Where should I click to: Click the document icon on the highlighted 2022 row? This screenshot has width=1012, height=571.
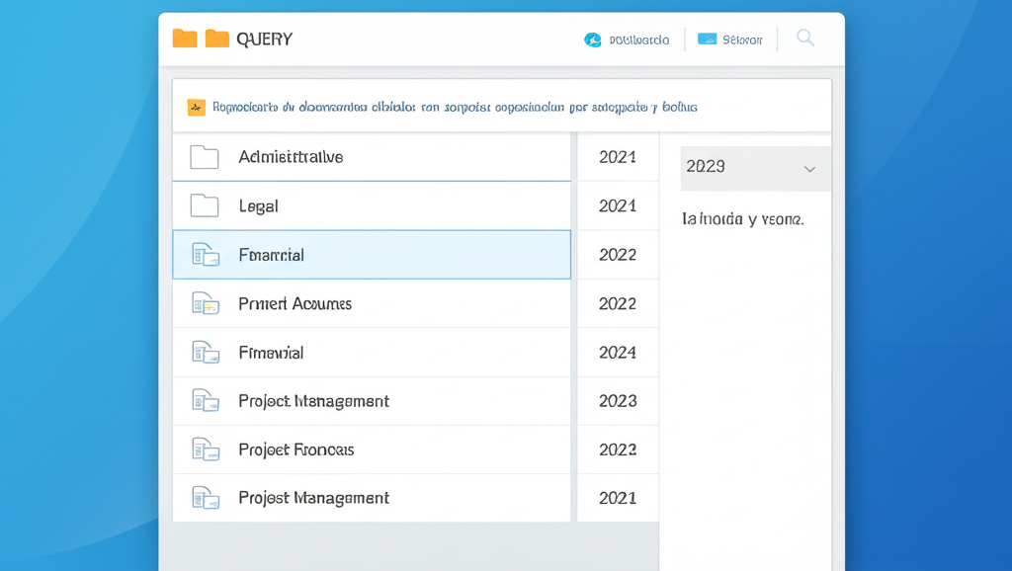[205, 255]
